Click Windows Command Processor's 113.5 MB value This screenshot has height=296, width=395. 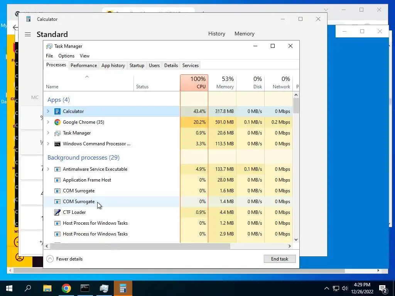tap(224, 144)
